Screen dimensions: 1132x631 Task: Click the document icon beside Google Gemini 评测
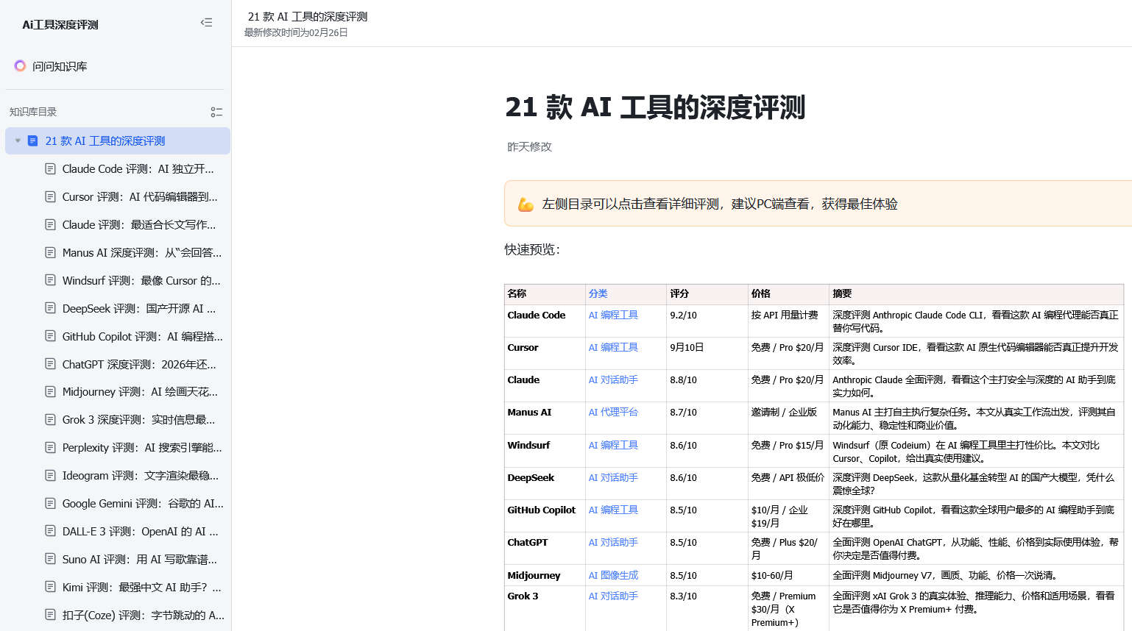(x=50, y=504)
